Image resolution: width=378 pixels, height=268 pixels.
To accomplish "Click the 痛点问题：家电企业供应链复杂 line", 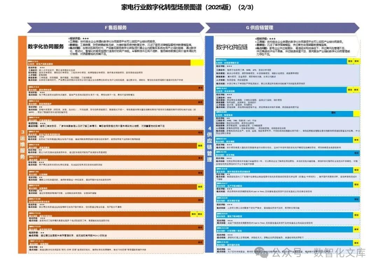I will [x=302, y=51].
